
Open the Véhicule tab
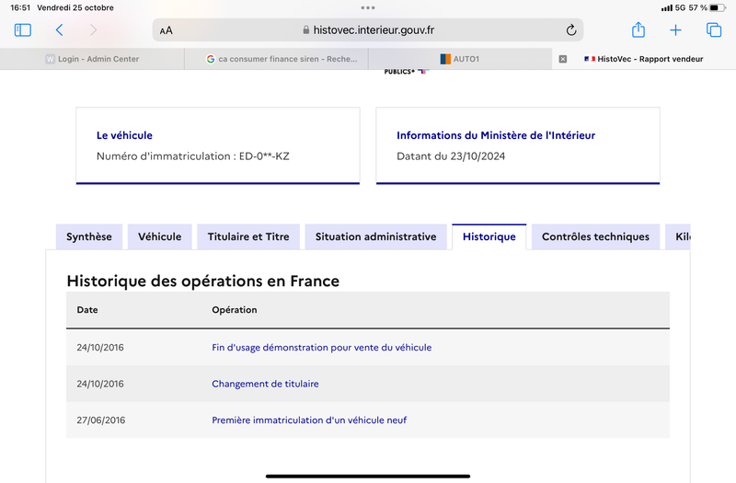point(159,236)
